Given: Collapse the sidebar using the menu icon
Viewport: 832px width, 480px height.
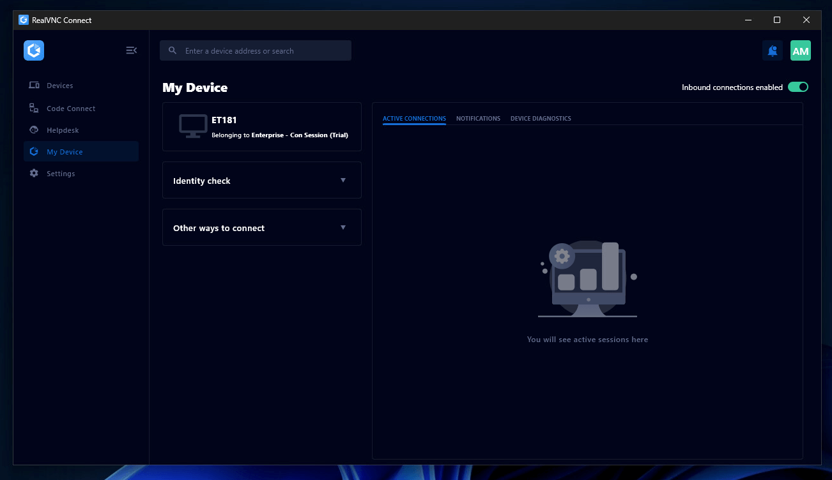Looking at the screenshot, I should click(132, 50).
